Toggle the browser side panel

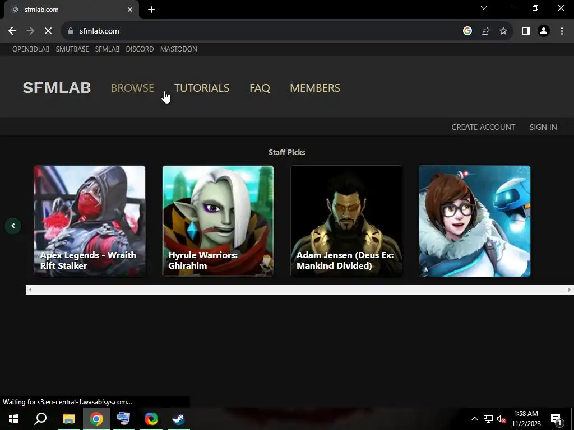tap(526, 31)
